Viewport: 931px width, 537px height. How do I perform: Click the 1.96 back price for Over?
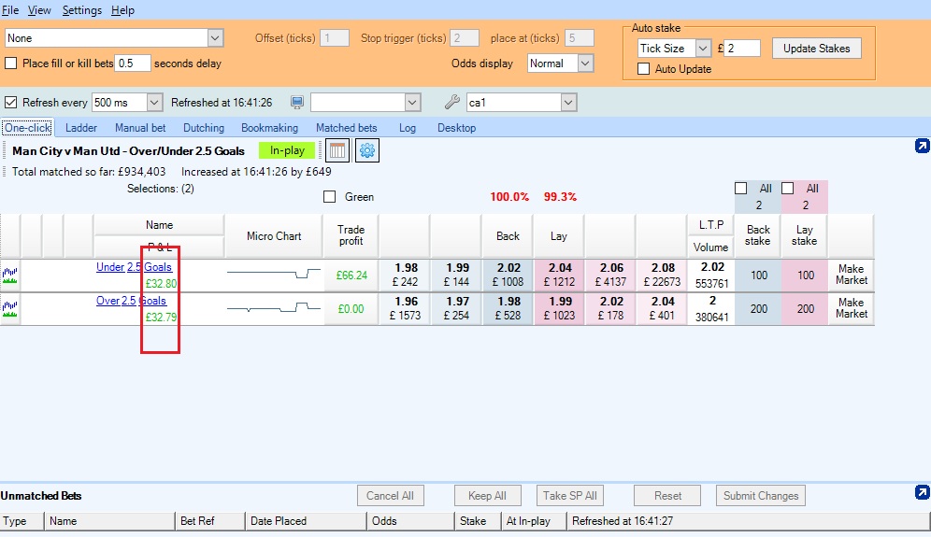(x=406, y=308)
